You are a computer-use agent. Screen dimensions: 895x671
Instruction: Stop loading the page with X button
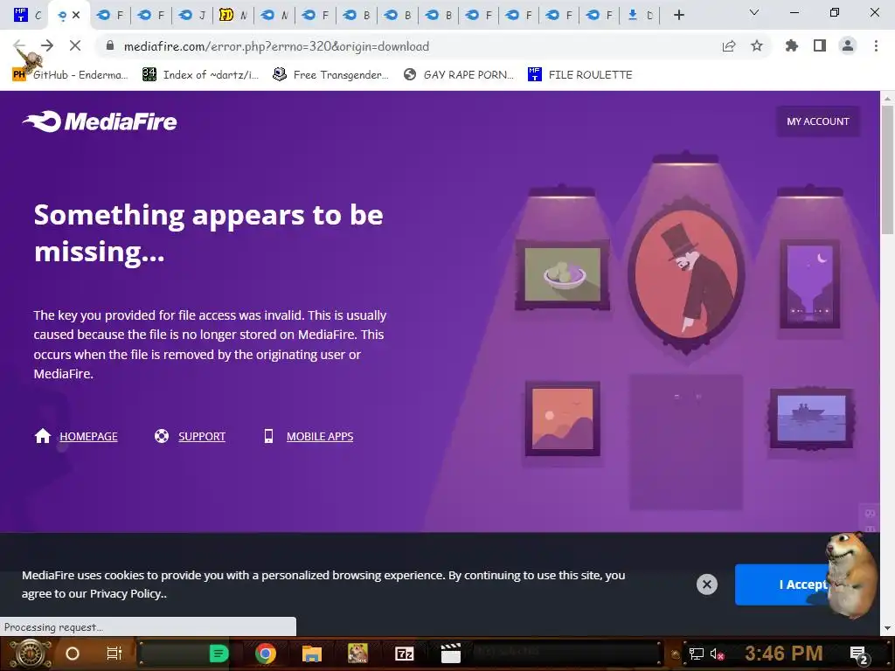pos(75,45)
